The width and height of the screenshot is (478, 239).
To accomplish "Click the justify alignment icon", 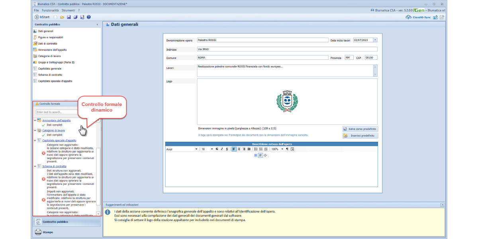I will (x=249, y=149).
